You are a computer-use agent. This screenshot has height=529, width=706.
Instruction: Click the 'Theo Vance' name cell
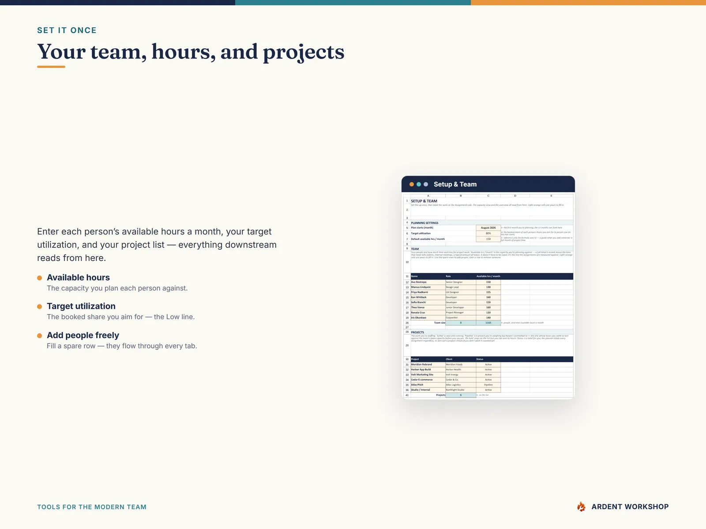pos(428,307)
